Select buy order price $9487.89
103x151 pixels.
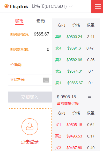click(74, 148)
